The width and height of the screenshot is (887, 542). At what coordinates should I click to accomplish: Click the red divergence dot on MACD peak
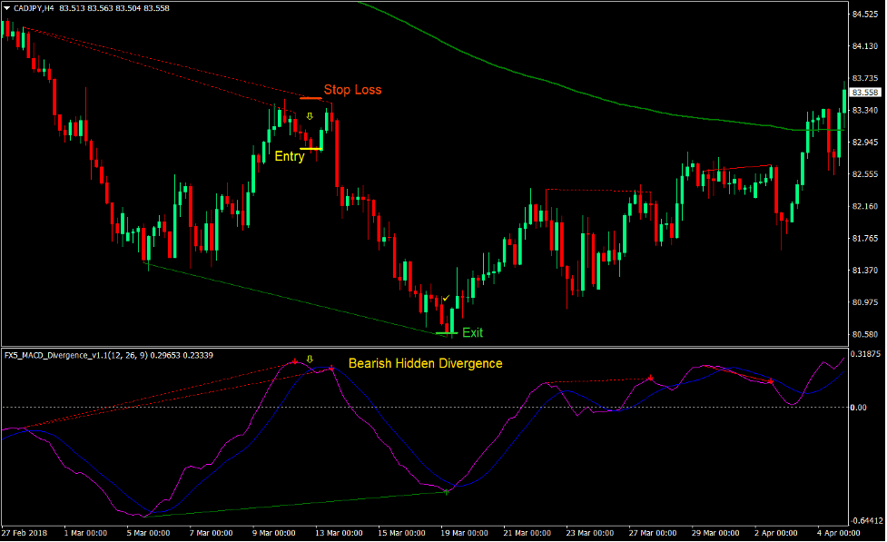(x=293, y=360)
